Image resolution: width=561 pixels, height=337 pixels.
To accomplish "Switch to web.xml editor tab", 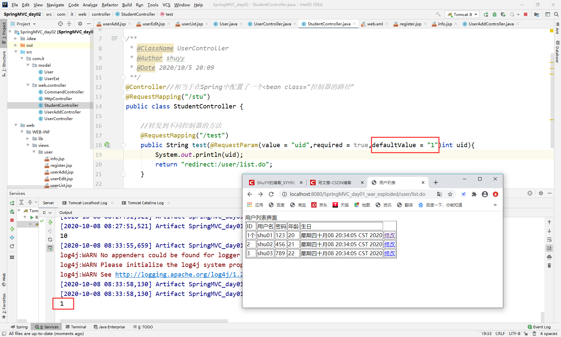I will coord(375,24).
